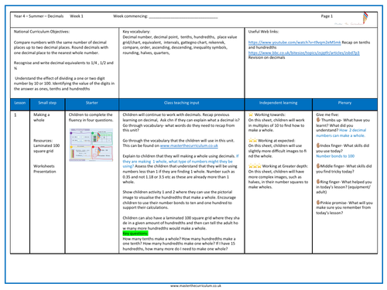
Task: Click the blue Number bonds to 100 text
Action: coord(335,156)
